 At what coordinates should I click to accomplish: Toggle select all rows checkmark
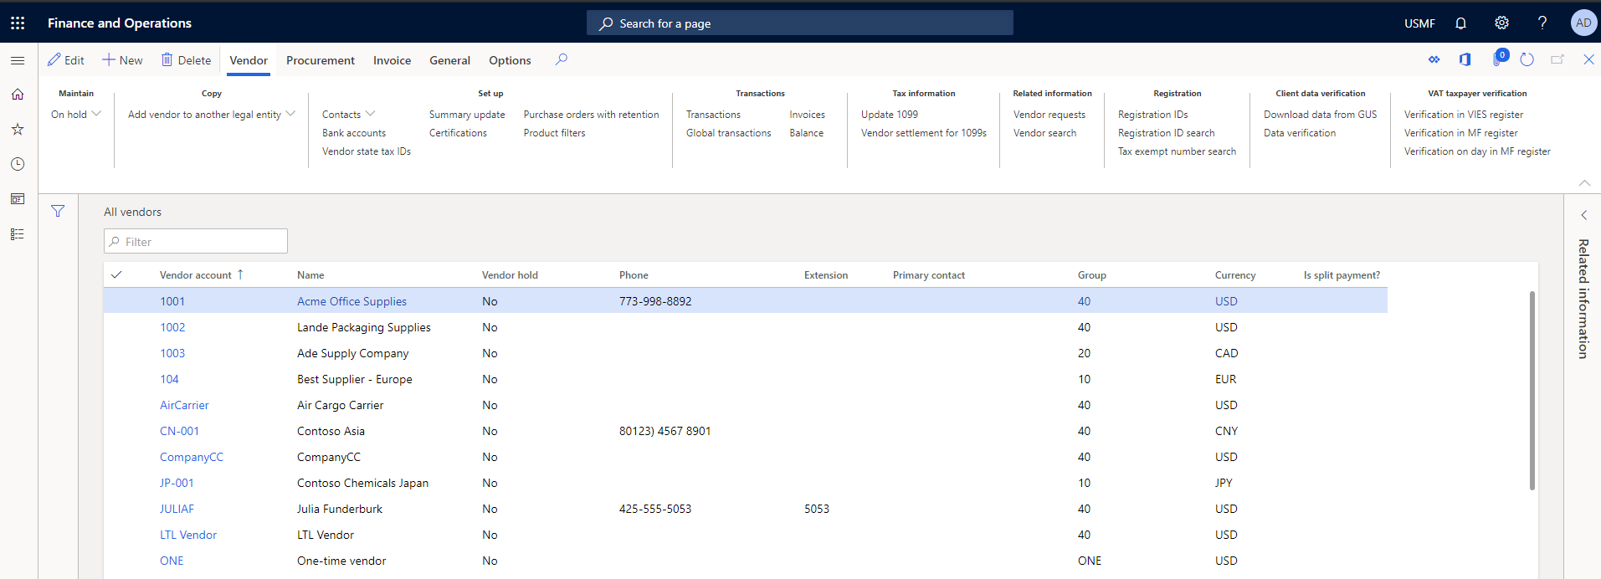coord(116,274)
